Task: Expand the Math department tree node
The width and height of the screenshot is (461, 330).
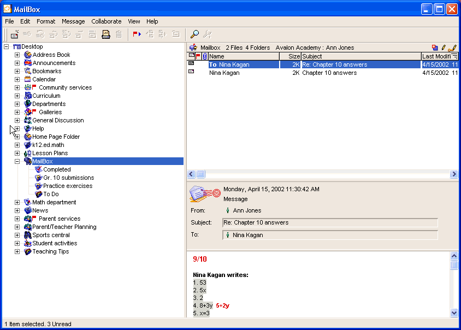Action: click(x=17, y=202)
